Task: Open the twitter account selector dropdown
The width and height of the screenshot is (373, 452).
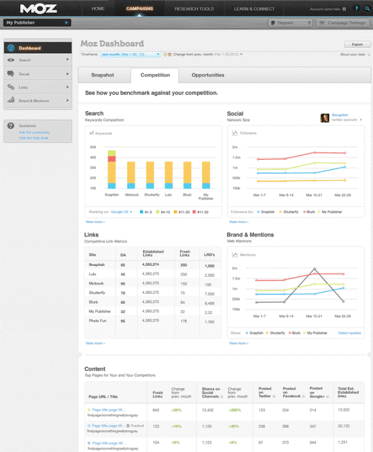Action: click(361, 120)
